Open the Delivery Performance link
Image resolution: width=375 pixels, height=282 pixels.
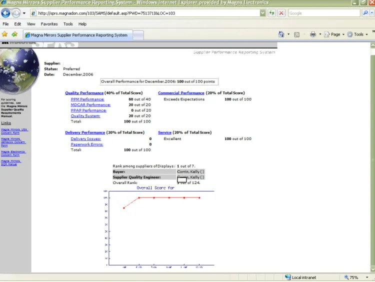(x=85, y=132)
